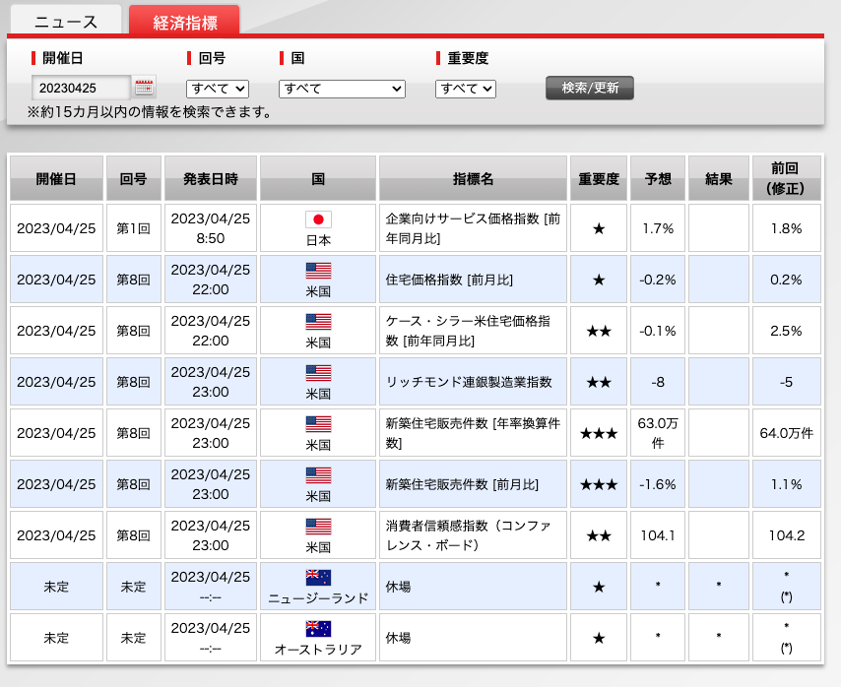The height and width of the screenshot is (687, 841).
Task: Click リッチモンド連銀製造業指数 indicator name
Action: pyautogui.click(x=468, y=383)
